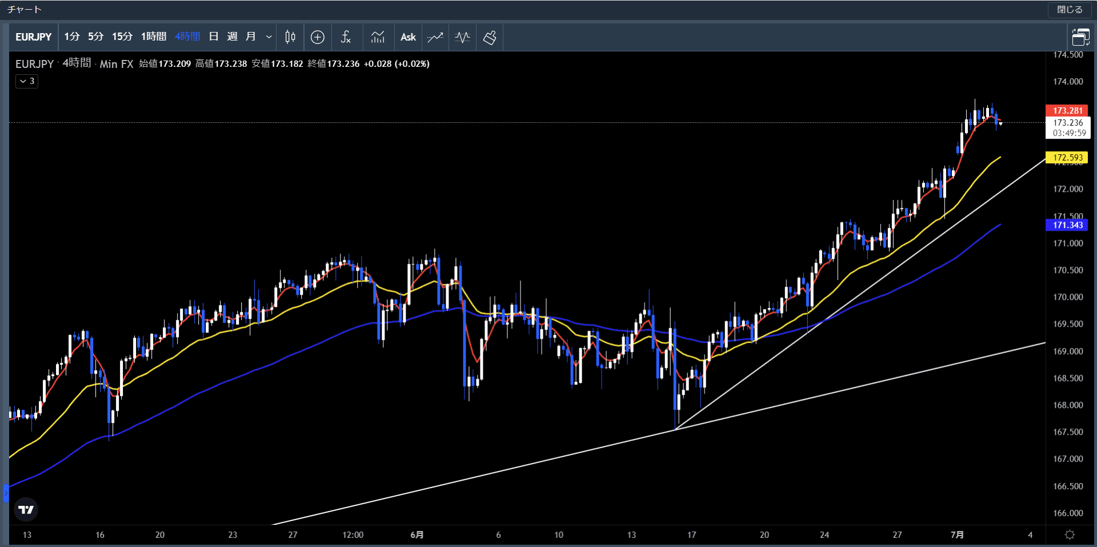The width and height of the screenshot is (1097, 547).
Task: Click the 174.000 price scale label
Action: pyautogui.click(x=1068, y=82)
